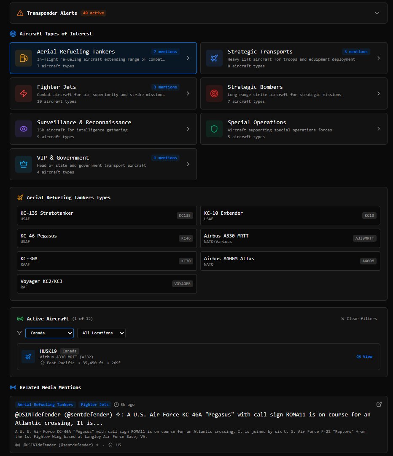Open the Aerial Refueling Tankers chevron

pos(188,58)
